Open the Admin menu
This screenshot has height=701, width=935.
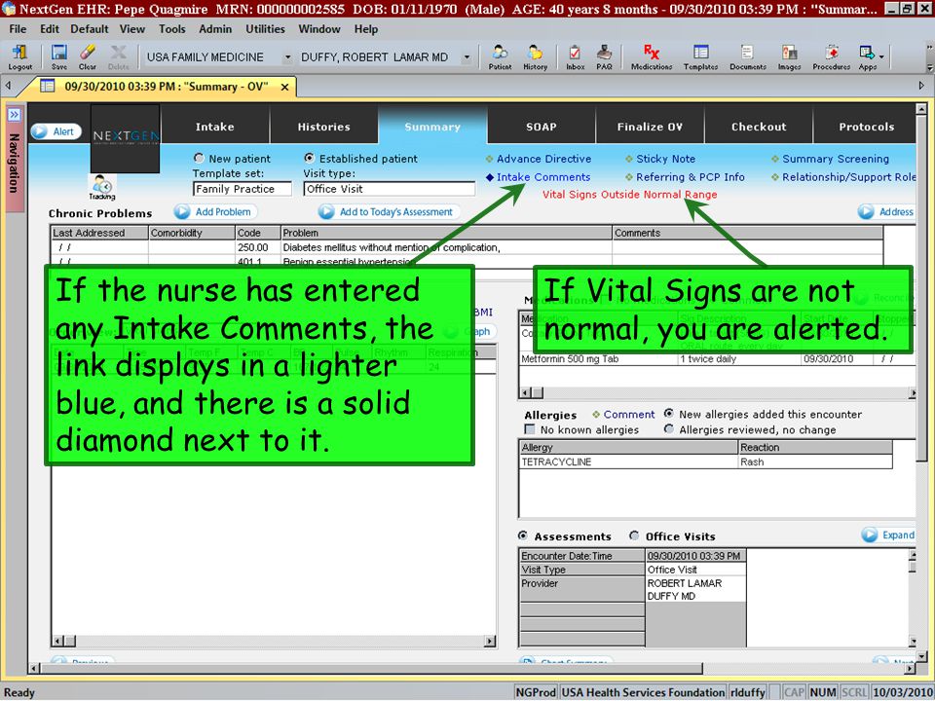click(x=215, y=28)
